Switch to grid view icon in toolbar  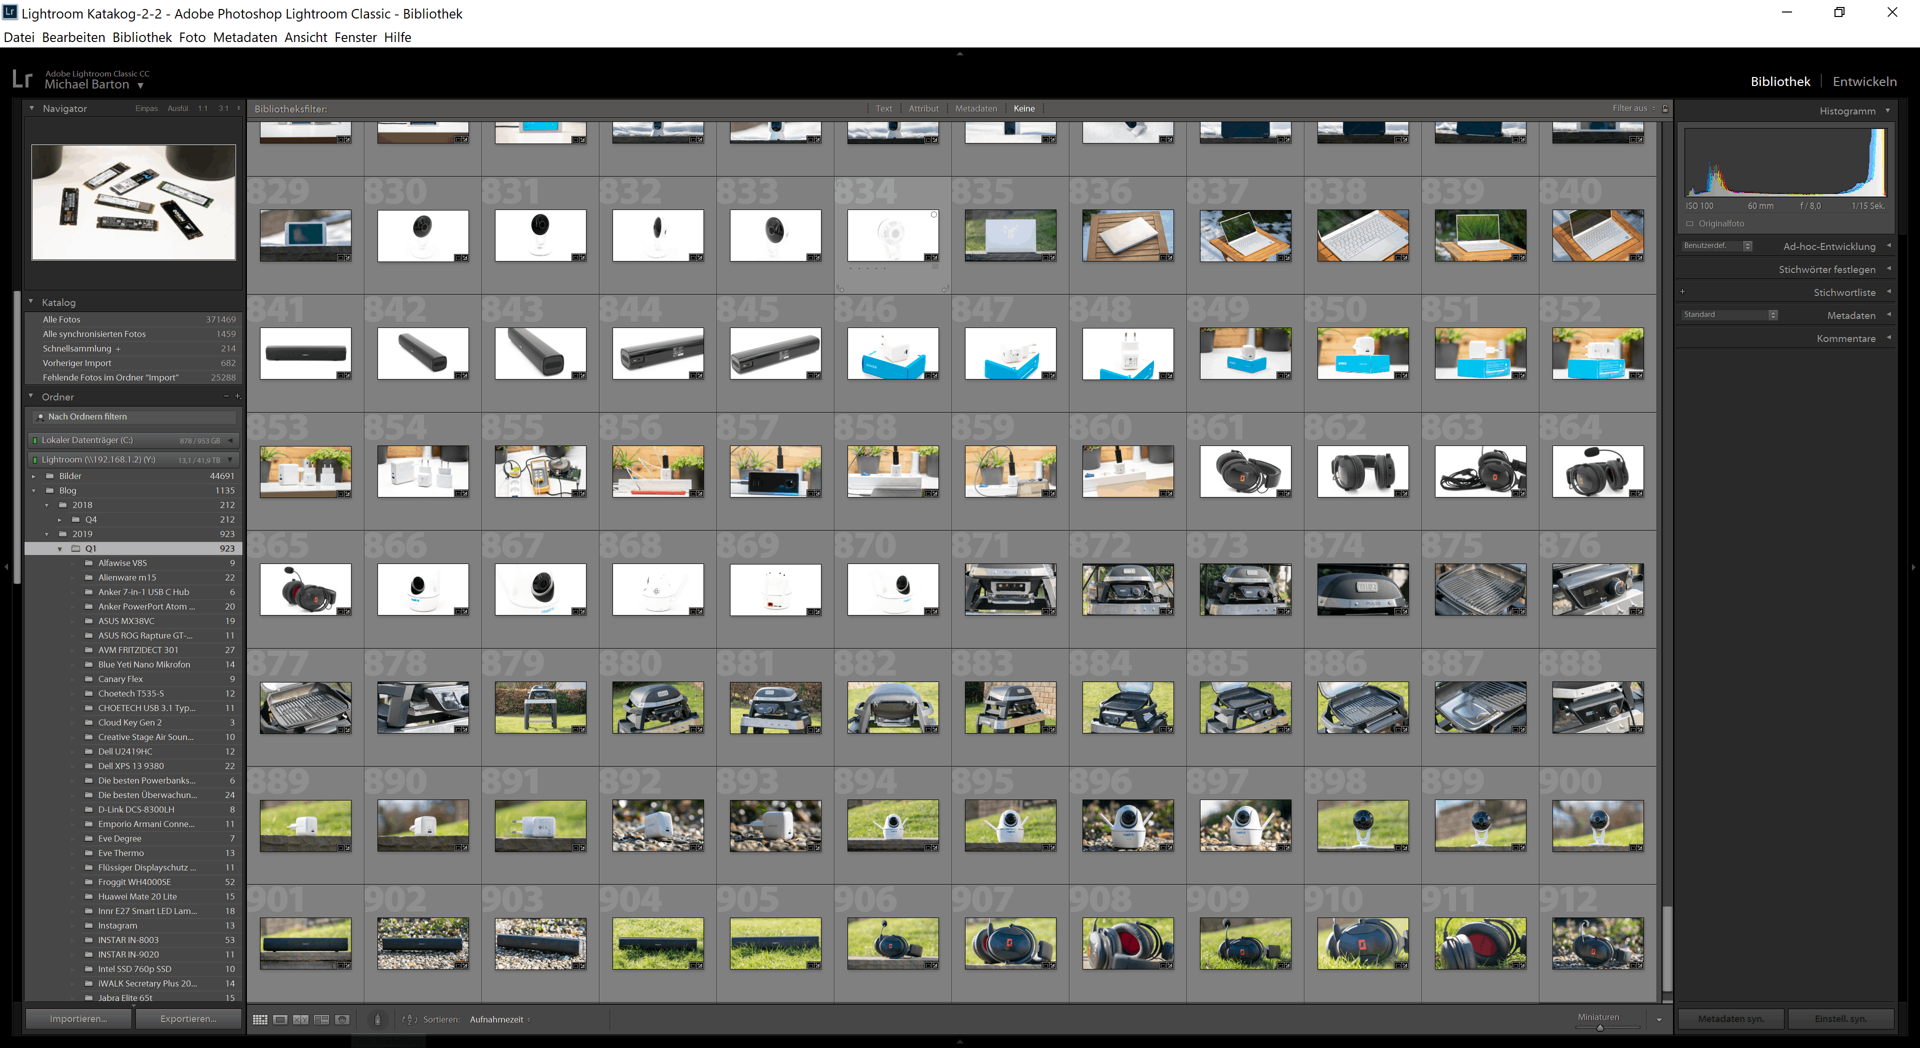coord(259,1019)
